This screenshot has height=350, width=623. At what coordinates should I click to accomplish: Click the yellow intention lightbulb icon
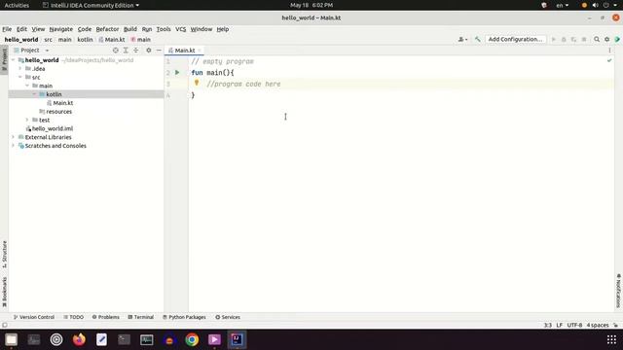click(x=197, y=83)
